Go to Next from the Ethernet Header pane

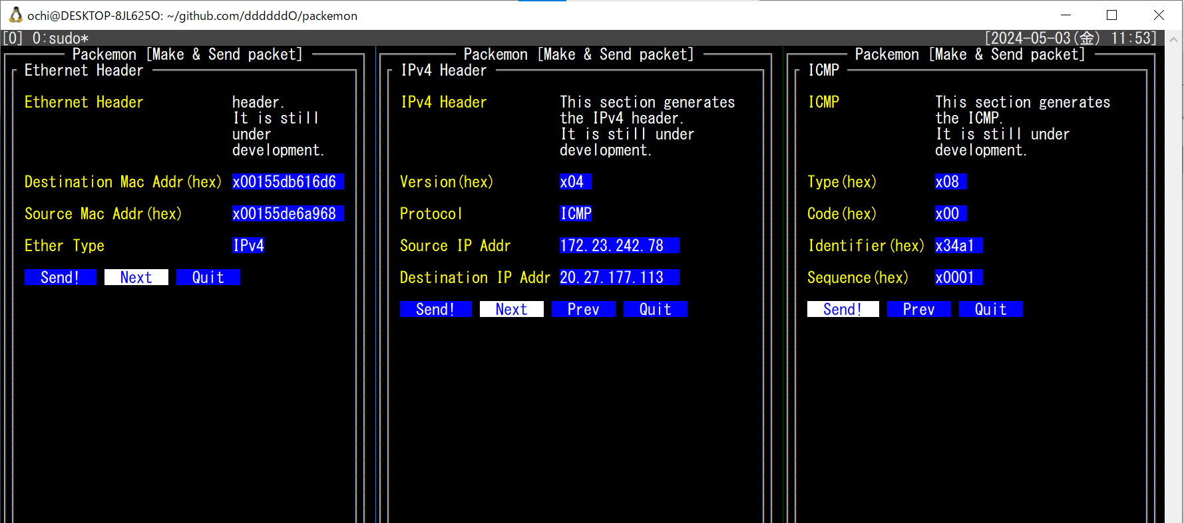(x=136, y=277)
